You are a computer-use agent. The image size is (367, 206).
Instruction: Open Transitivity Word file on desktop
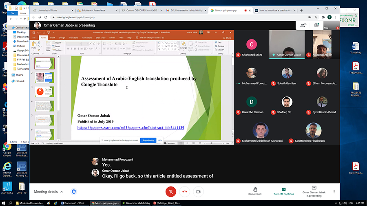click(356, 48)
